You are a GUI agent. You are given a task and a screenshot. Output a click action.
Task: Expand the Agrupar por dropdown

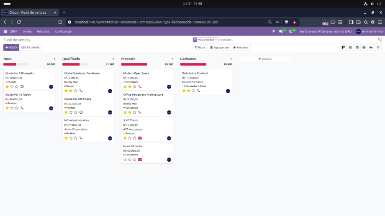pos(220,48)
